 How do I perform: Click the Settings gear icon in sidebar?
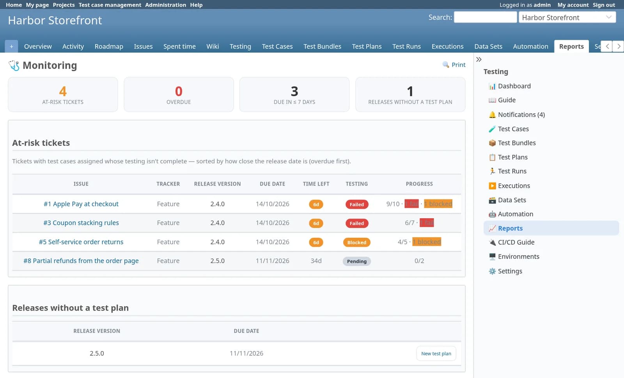click(x=492, y=271)
